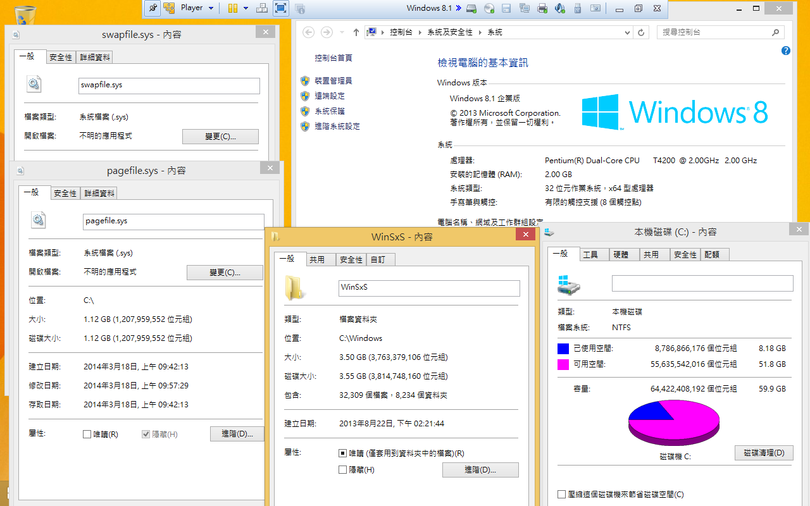Click the disk usage pie chart
Image resolution: width=810 pixels, height=506 pixels.
[x=674, y=424]
